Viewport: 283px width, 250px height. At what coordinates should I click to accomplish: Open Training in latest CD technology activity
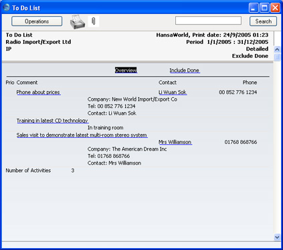[52, 121]
